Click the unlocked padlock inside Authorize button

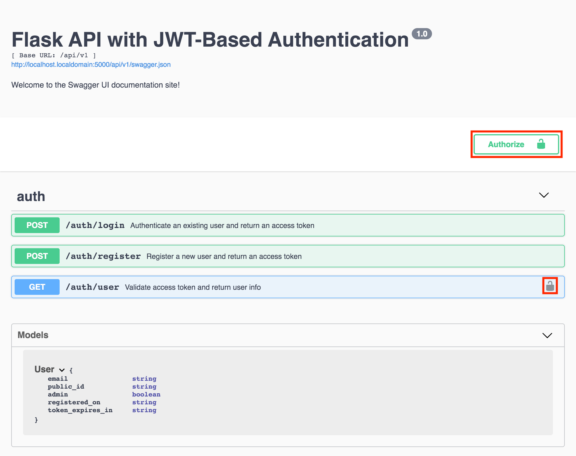[541, 144]
